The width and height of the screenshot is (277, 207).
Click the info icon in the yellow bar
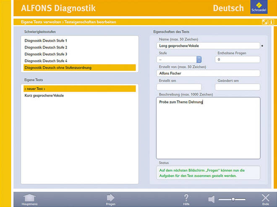(272, 22)
